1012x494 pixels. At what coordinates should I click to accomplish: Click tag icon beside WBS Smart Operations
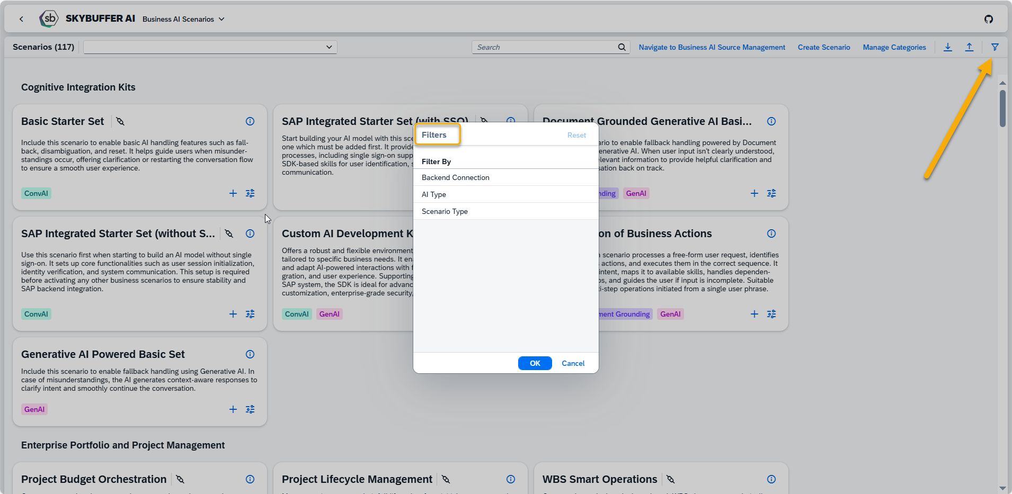coord(671,479)
